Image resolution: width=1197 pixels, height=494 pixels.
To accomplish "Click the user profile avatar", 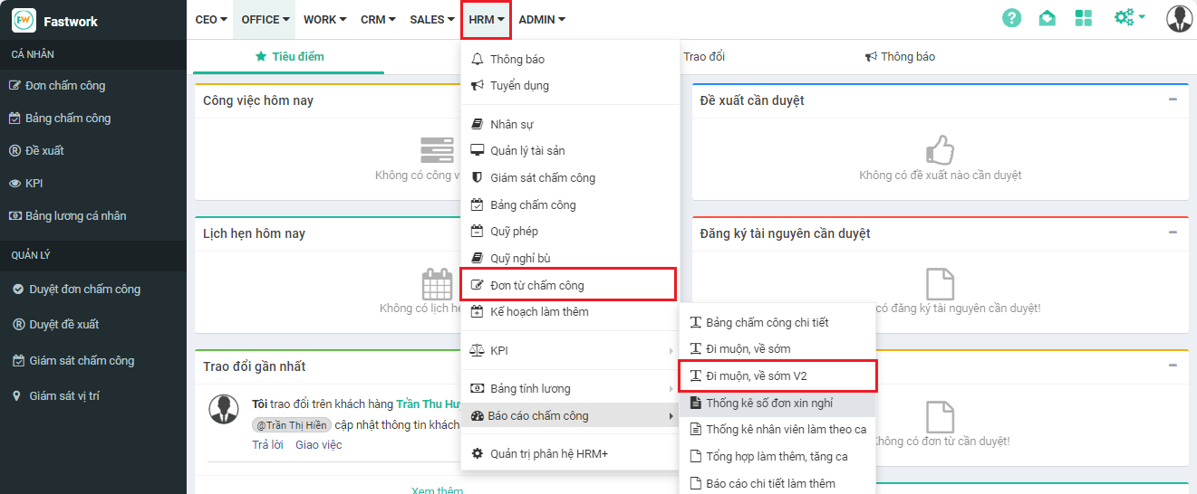I will [x=1179, y=18].
